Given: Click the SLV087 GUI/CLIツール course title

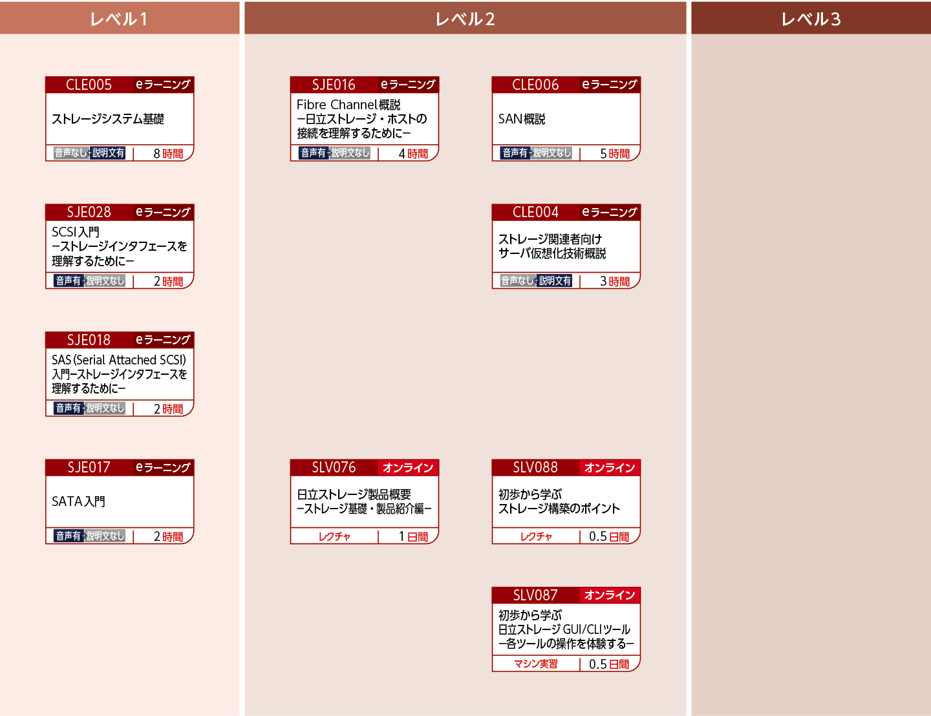Looking at the screenshot, I should [566, 629].
